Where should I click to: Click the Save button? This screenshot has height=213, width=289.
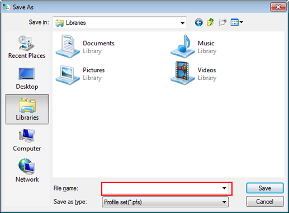[x=265, y=188]
